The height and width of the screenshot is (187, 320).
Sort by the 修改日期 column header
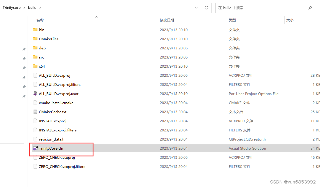point(167,20)
